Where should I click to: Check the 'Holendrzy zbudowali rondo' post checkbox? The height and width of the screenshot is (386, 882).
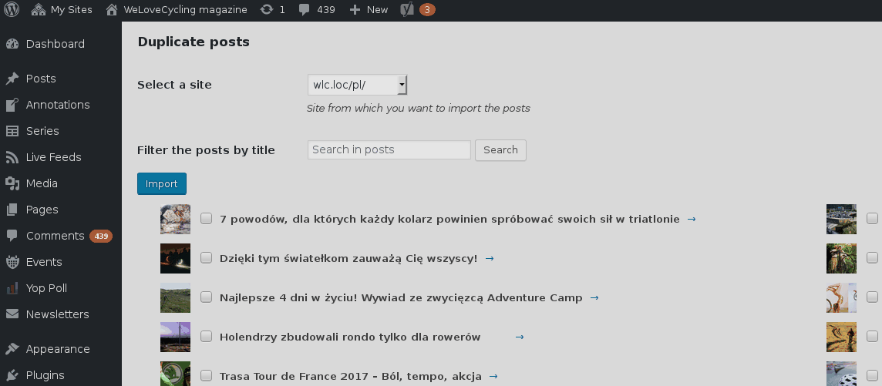(207, 337)
